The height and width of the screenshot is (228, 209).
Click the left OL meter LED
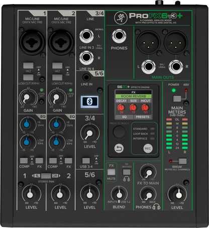169,120
